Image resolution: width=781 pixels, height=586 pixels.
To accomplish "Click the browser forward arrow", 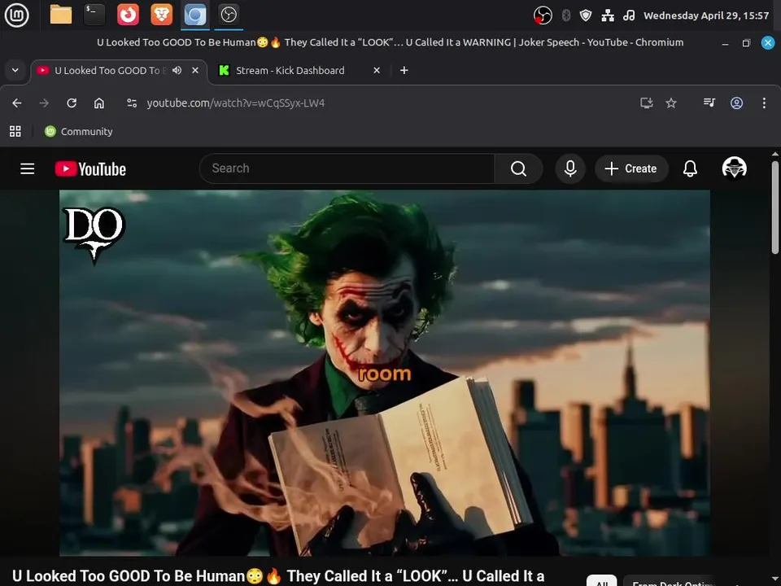I will click(44, 103).
